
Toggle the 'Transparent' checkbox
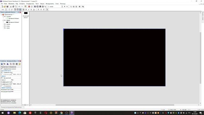pos(2,78)
